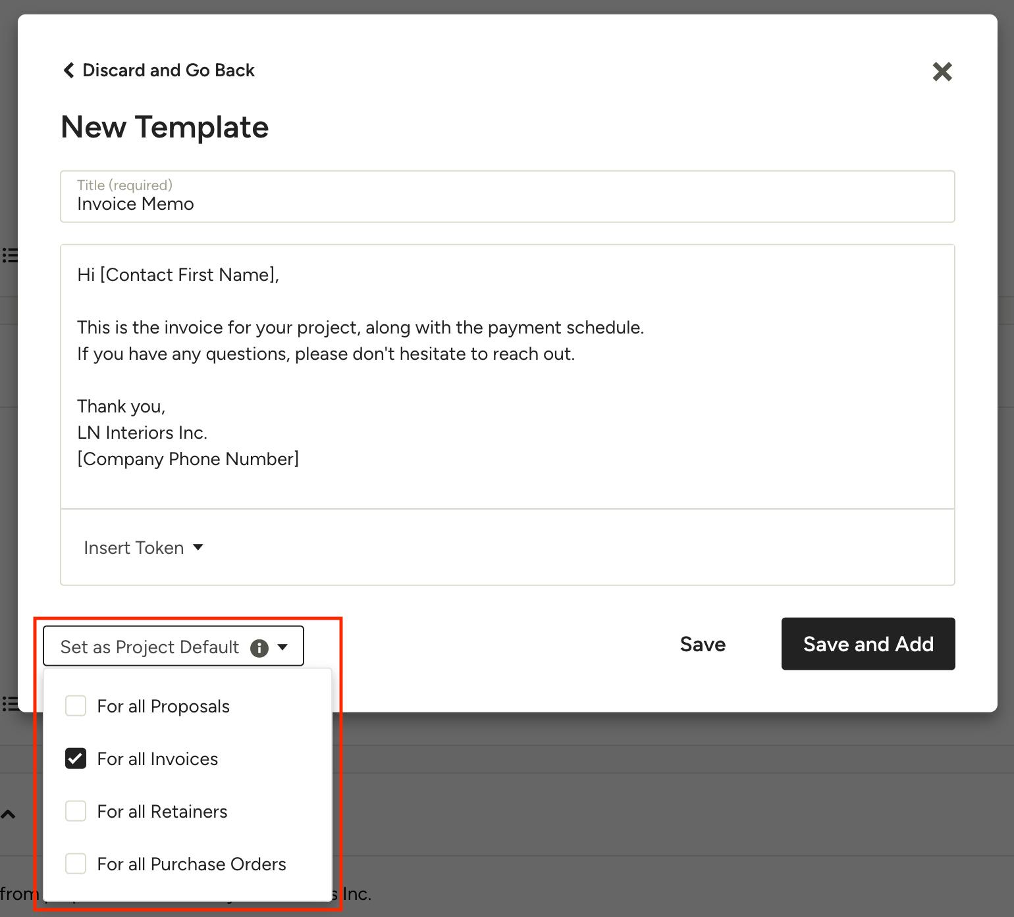1014x917 pixels.
Task: Click the back chevron icon
Action: point(68,70)
